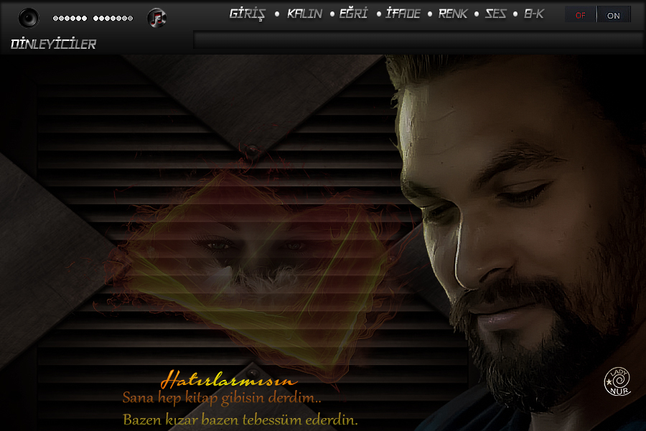Screen dimensions: 646x431
Task: Click the red music note icon
Action: (x=156, y=18)
